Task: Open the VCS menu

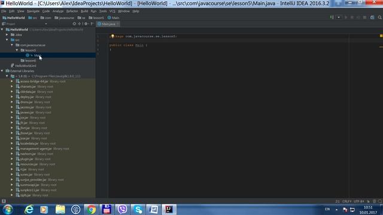Action: click(112, 11)
